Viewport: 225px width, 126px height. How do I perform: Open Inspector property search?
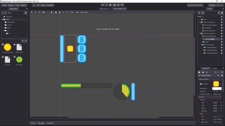coord(218,76)
